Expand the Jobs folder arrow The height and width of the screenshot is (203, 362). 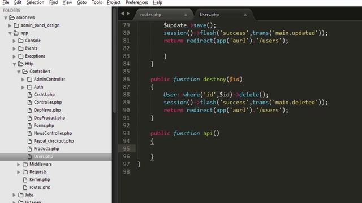tap(14, 195)
